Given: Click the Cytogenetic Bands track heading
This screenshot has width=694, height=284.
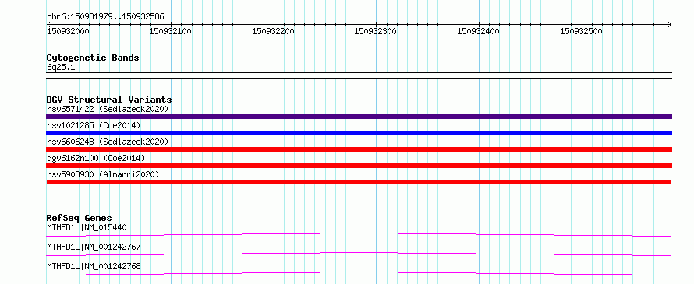Looking at the screenshot, I should [93, 58].
